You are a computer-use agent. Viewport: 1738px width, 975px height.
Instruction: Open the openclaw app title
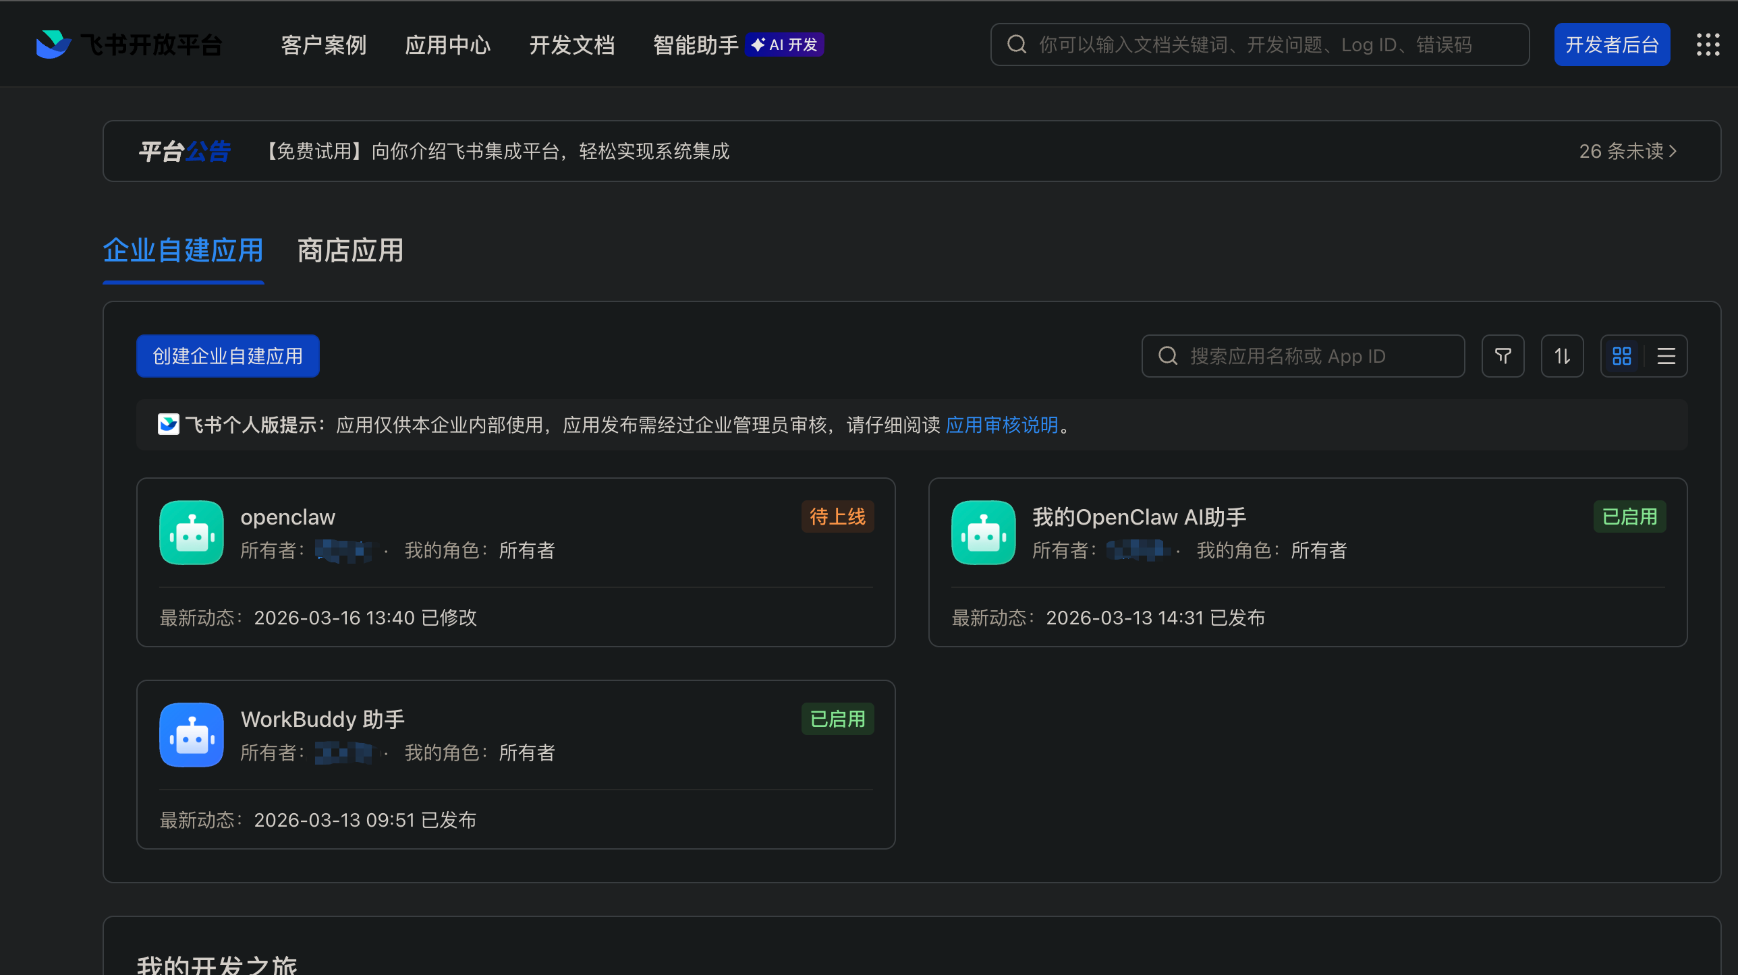point(288,517)
